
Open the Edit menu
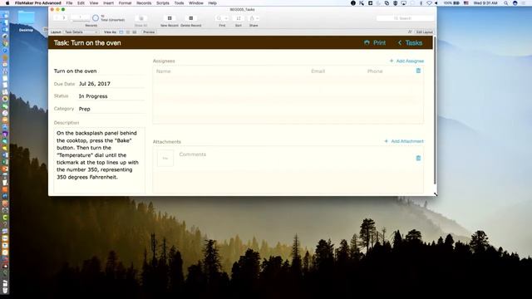click(x=81, y=3)
